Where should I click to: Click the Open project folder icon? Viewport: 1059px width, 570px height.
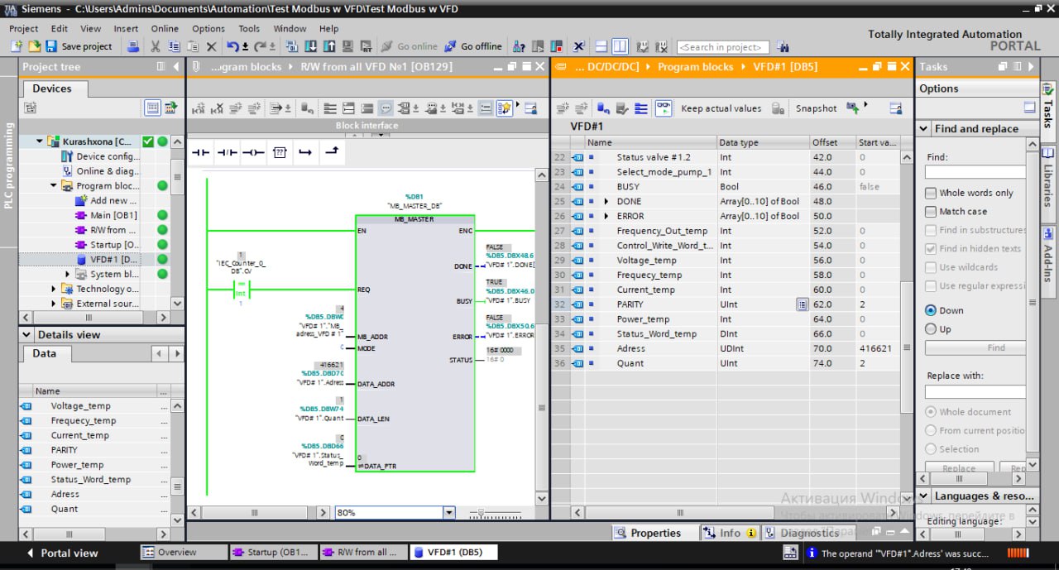pos(35,46)
